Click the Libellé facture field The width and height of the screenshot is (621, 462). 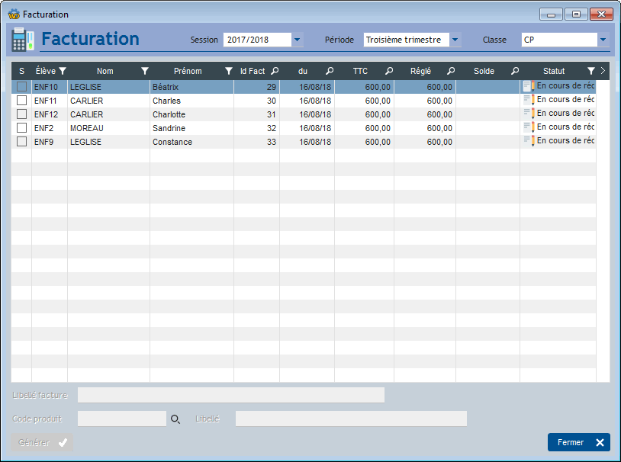coord(231,395)
